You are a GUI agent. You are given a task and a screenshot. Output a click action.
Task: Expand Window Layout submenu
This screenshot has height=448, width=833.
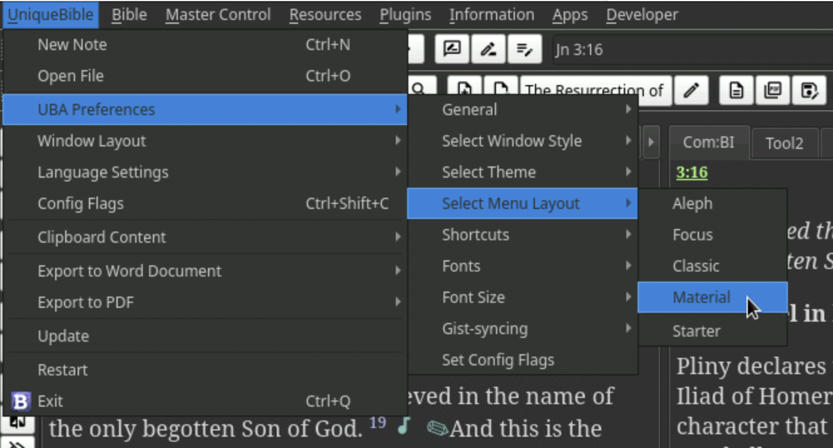[205, 141]
